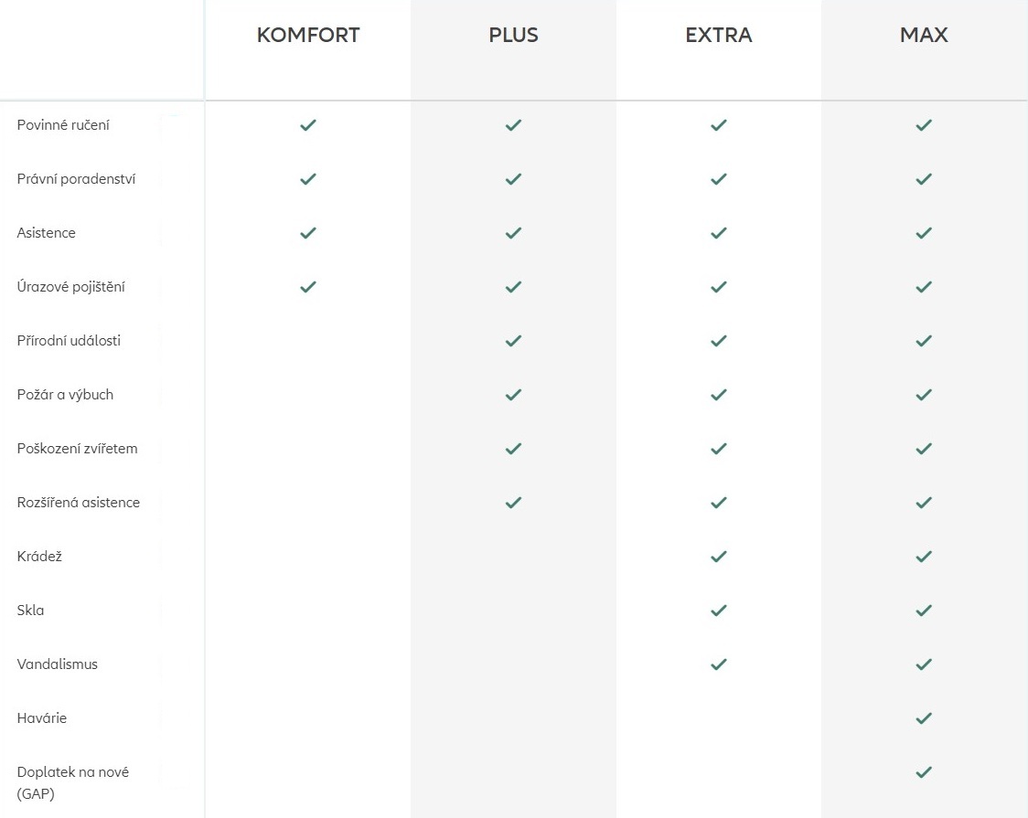
Task: Click the KOMFORT checkmark for Asistence
Action: (x=308, y=233)
